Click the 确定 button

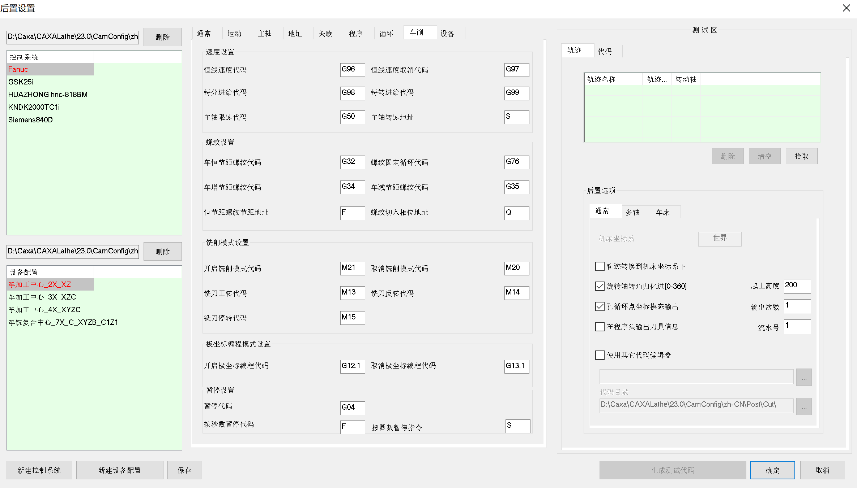click(x=772, y=470)
